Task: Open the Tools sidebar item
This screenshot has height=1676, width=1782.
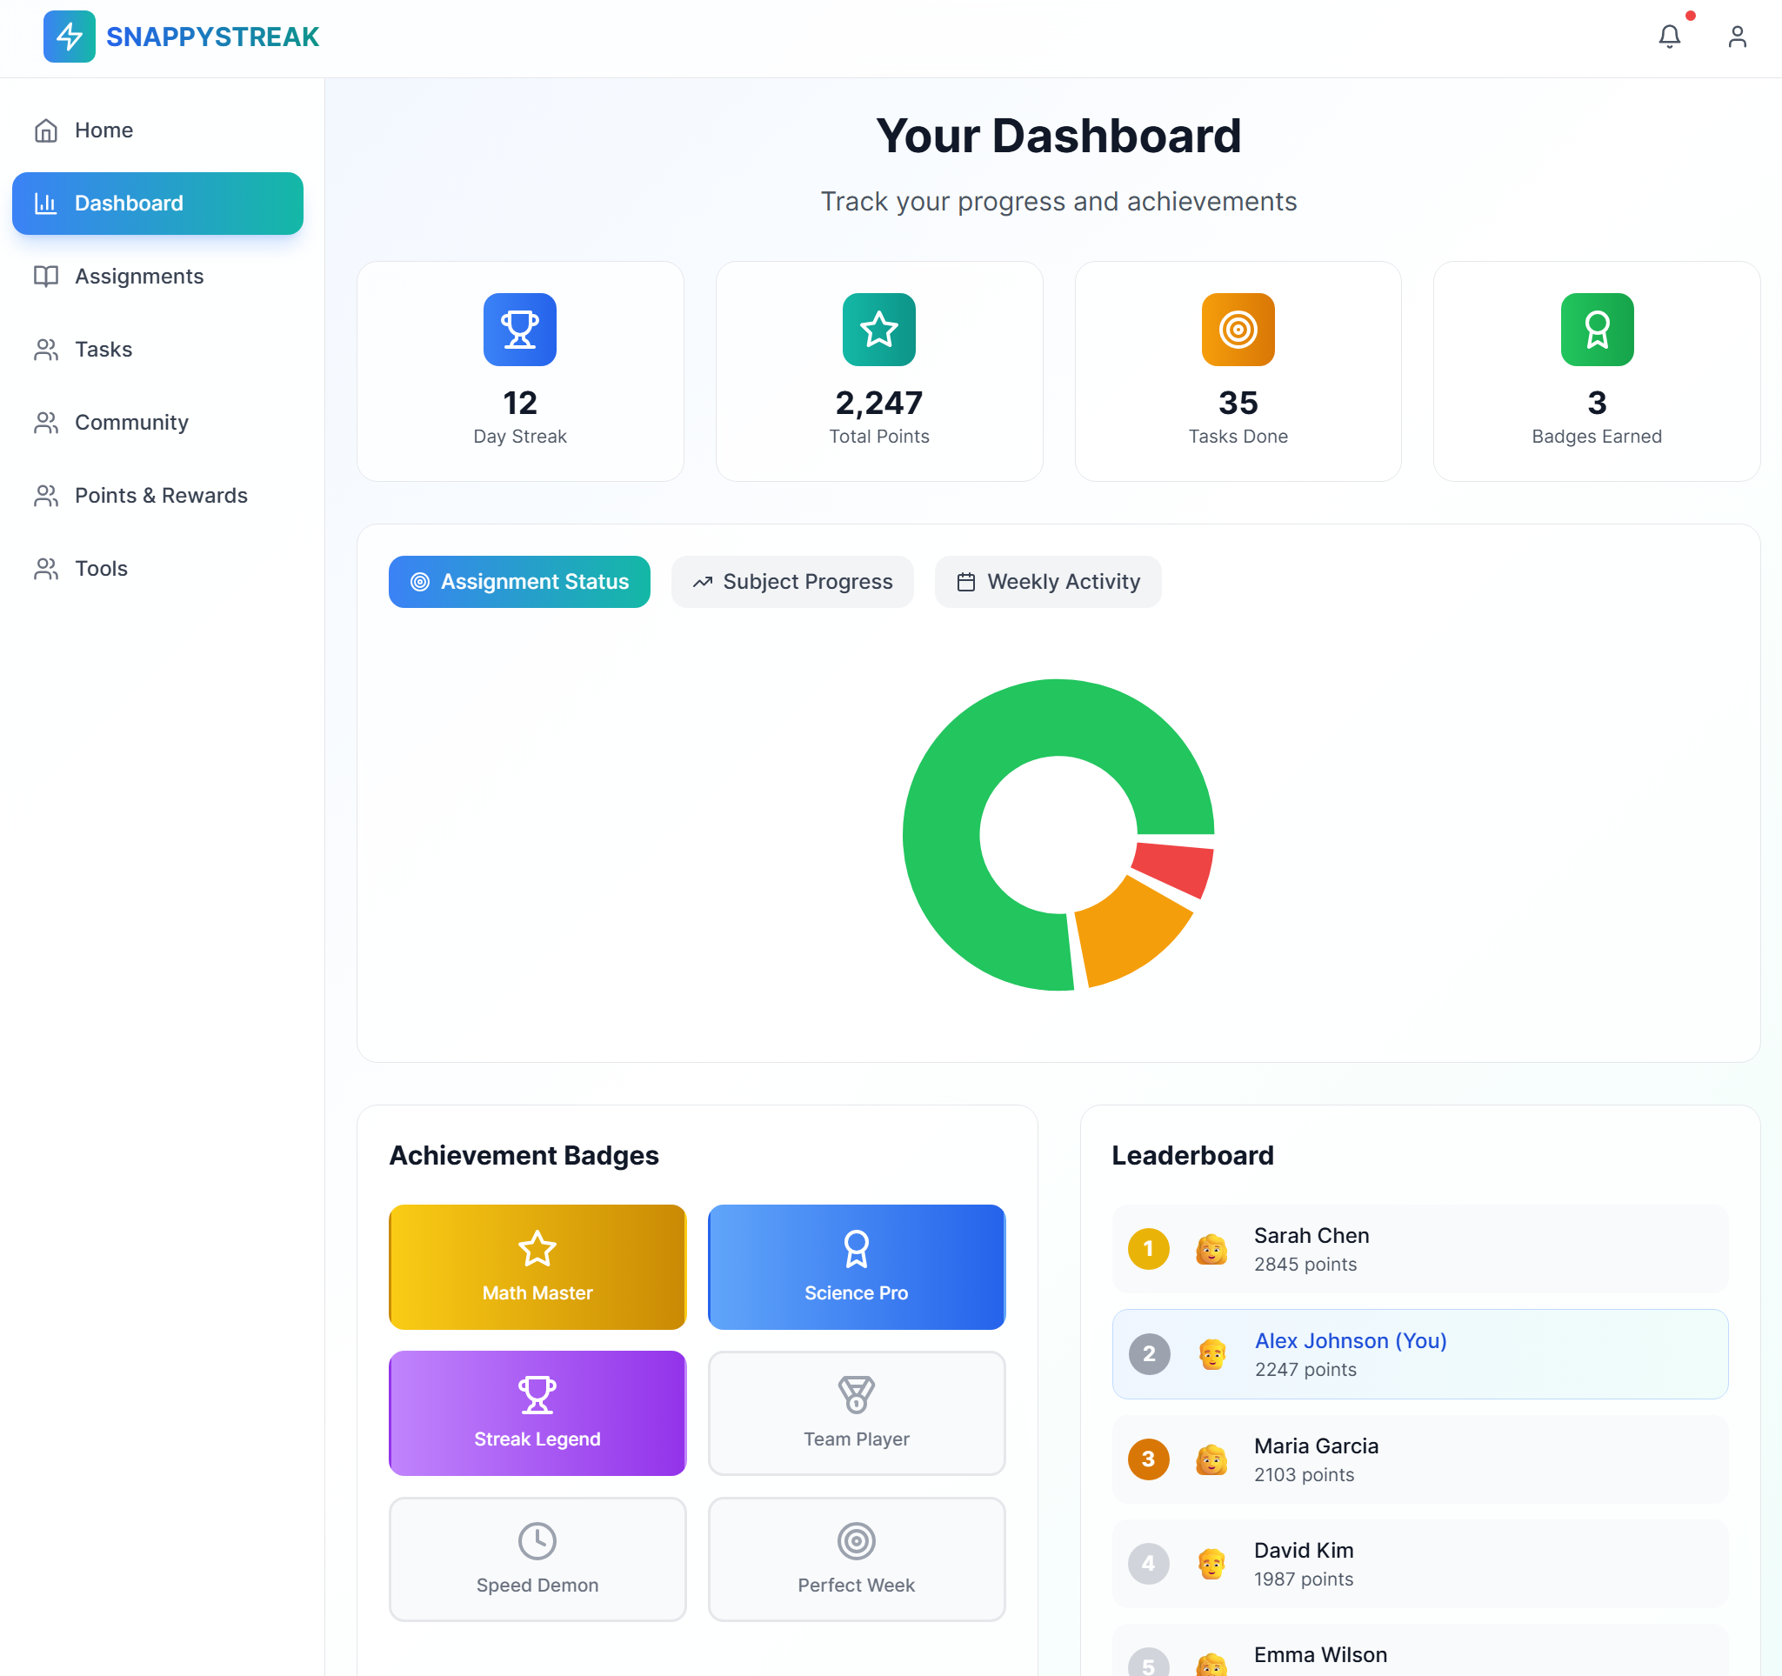Action: click(x=100, y=568)
